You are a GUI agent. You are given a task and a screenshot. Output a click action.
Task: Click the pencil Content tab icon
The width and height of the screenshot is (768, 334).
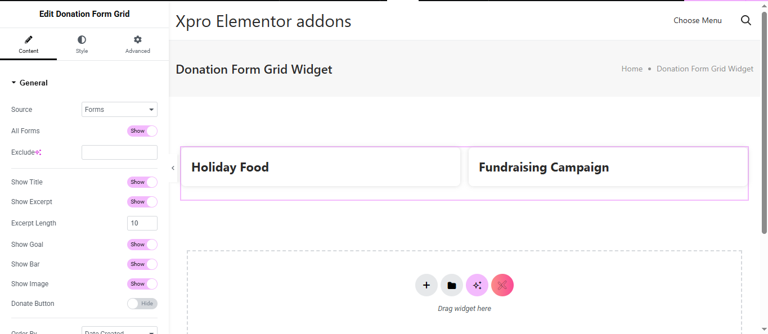coord(29,39)
